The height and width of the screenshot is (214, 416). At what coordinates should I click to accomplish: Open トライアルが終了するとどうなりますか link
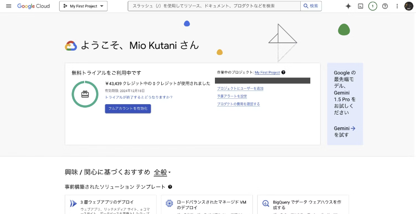click(x=139, y=97)
